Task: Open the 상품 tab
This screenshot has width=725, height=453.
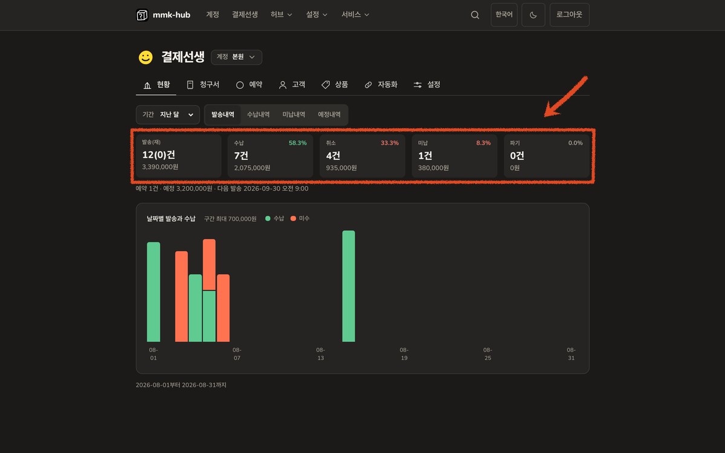Action: pyautogui.click(x=335, y=85)
